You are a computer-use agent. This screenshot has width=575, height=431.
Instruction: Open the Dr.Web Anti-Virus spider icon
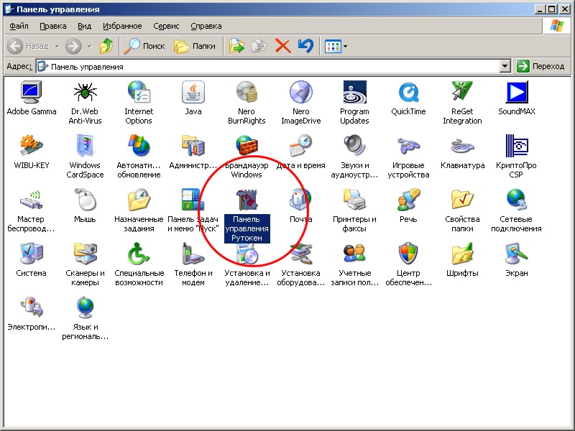pos(85,93)
